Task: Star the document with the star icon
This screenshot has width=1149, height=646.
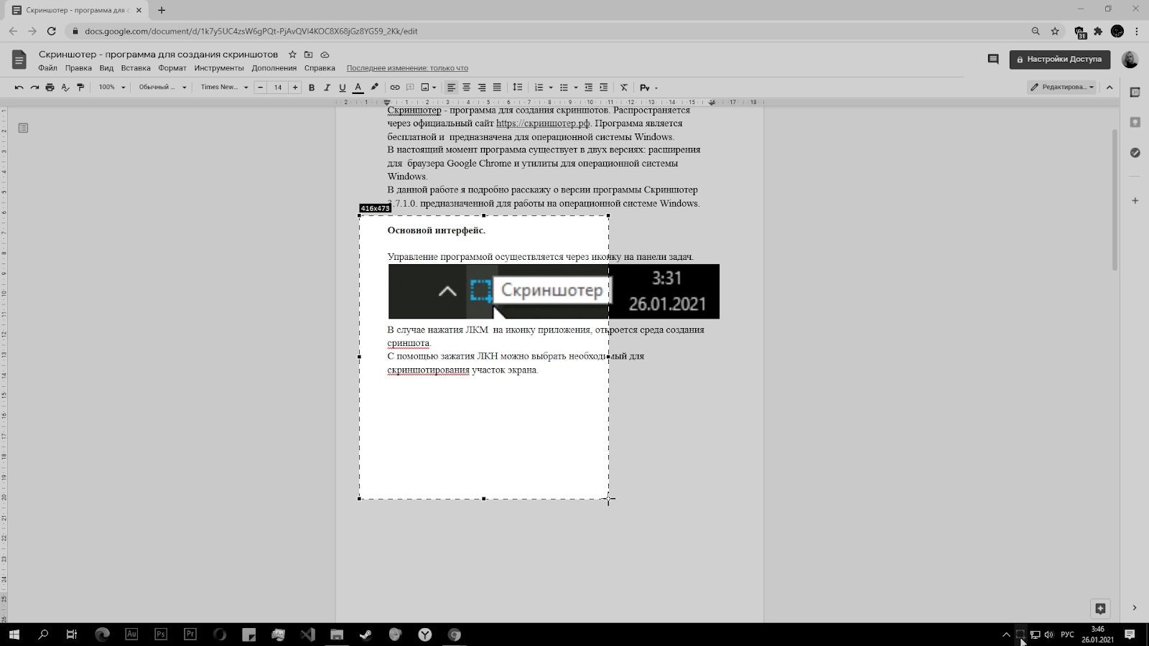Action: pos(292,55)
